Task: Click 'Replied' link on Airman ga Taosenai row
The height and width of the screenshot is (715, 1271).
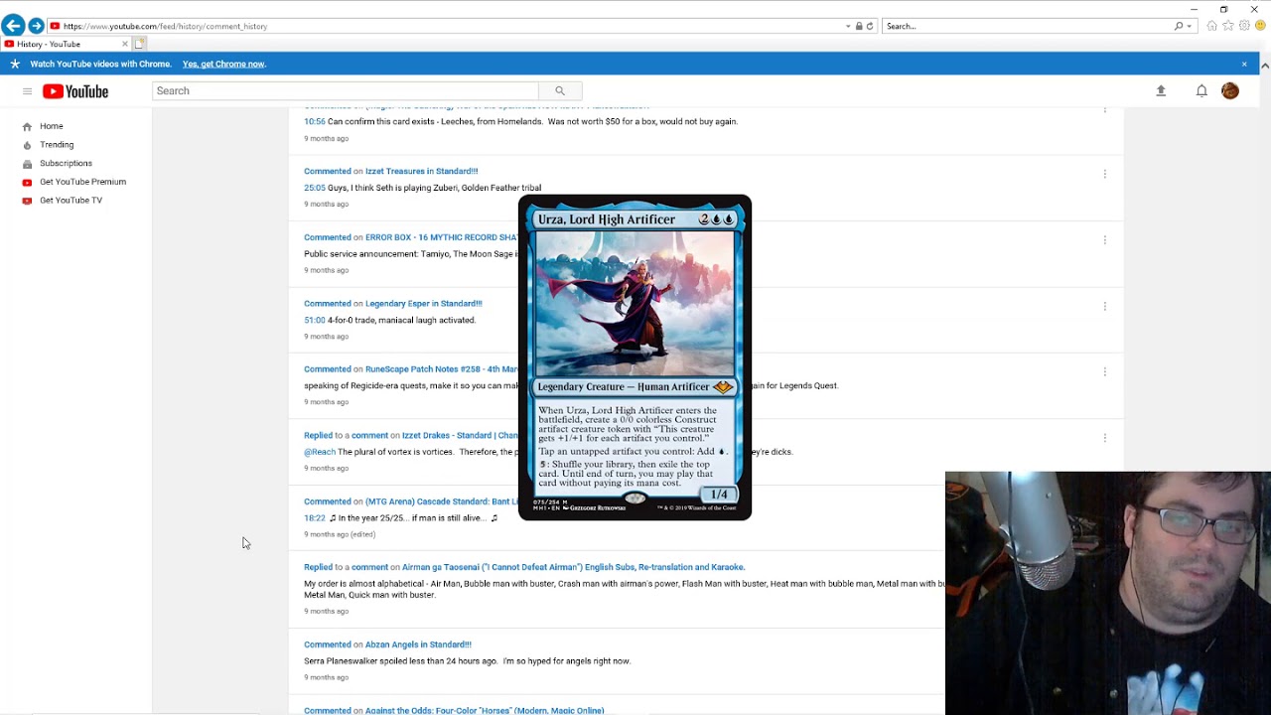Action: [x=318, y=567]
